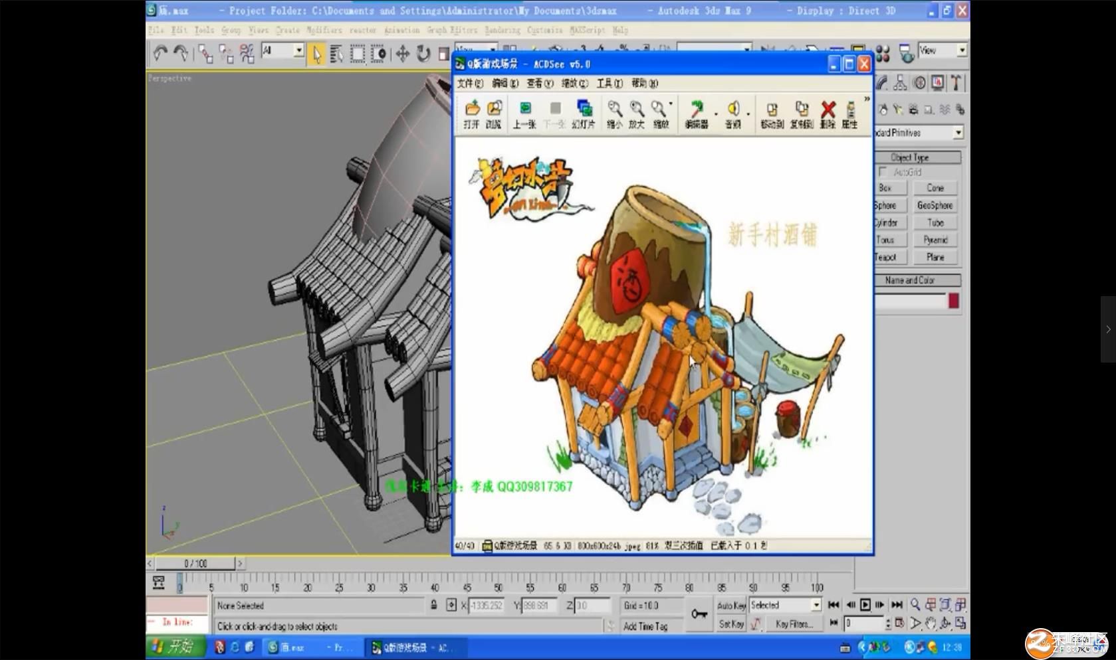Click ACDSee 打开 (Open) icon
The height and width of the screenshot is (660, 1116).
pyautogui.click(x=472, y=114)
